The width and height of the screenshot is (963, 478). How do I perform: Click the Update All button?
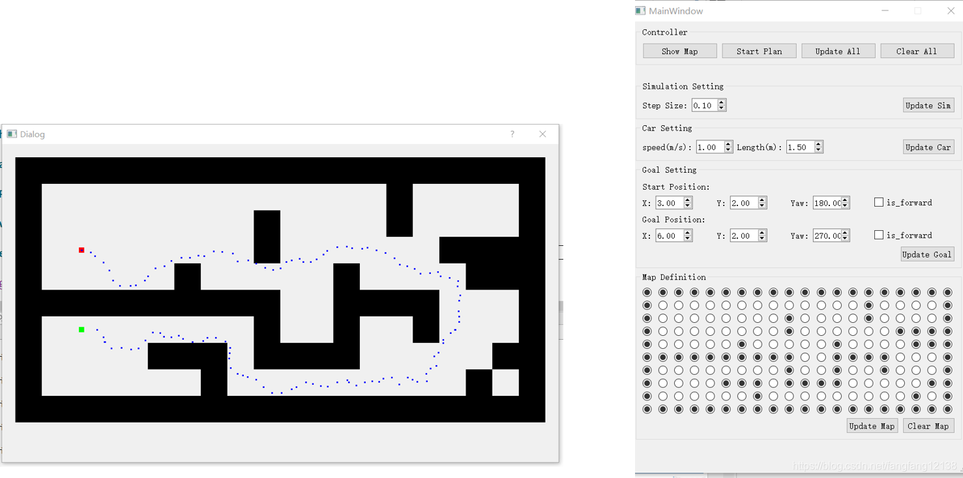pos(838,51)
